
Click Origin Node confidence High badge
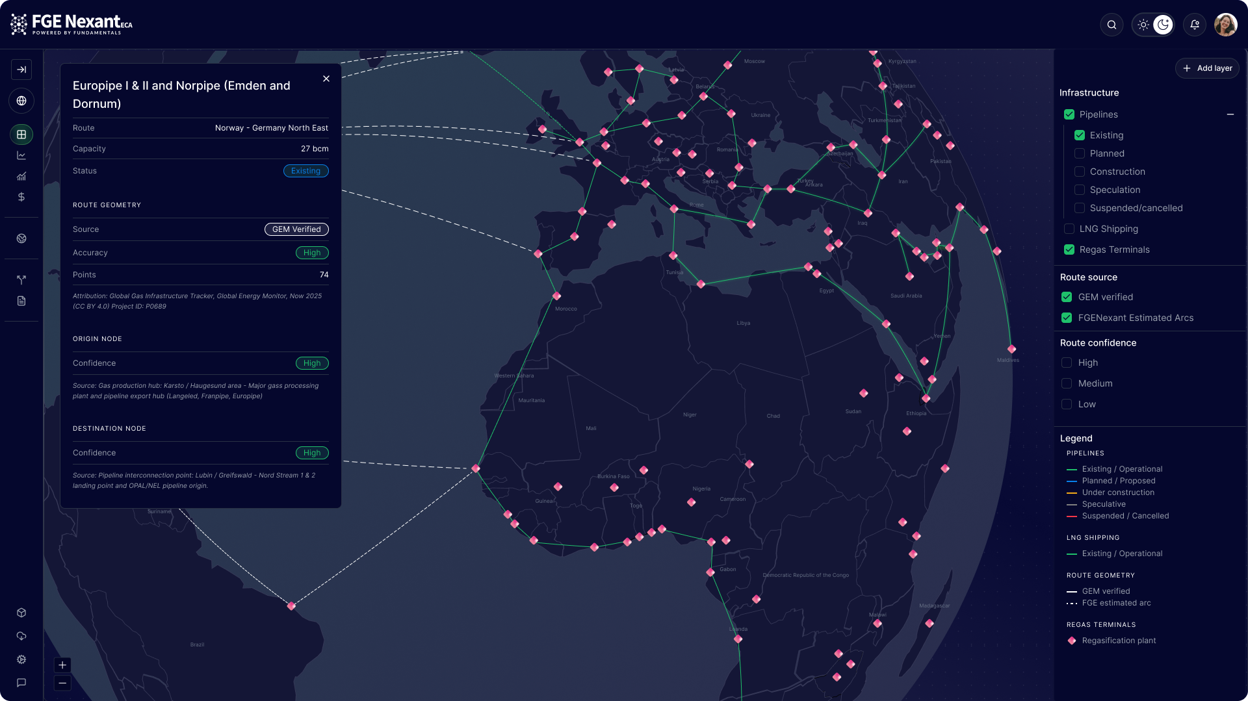pyautogui.click(x=312, y=363)
